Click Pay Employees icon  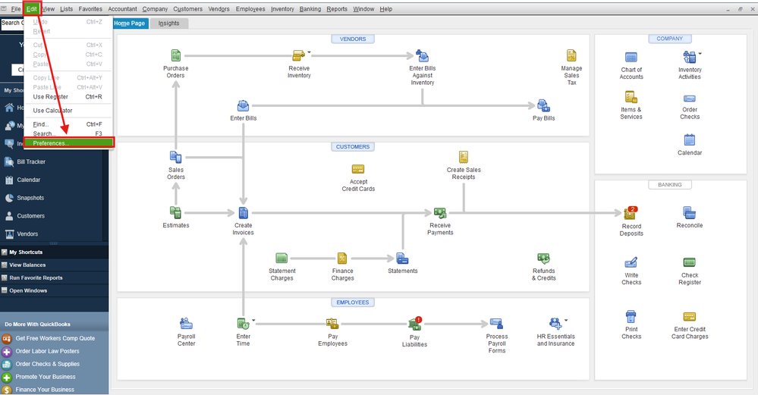[x=332, y=324]
